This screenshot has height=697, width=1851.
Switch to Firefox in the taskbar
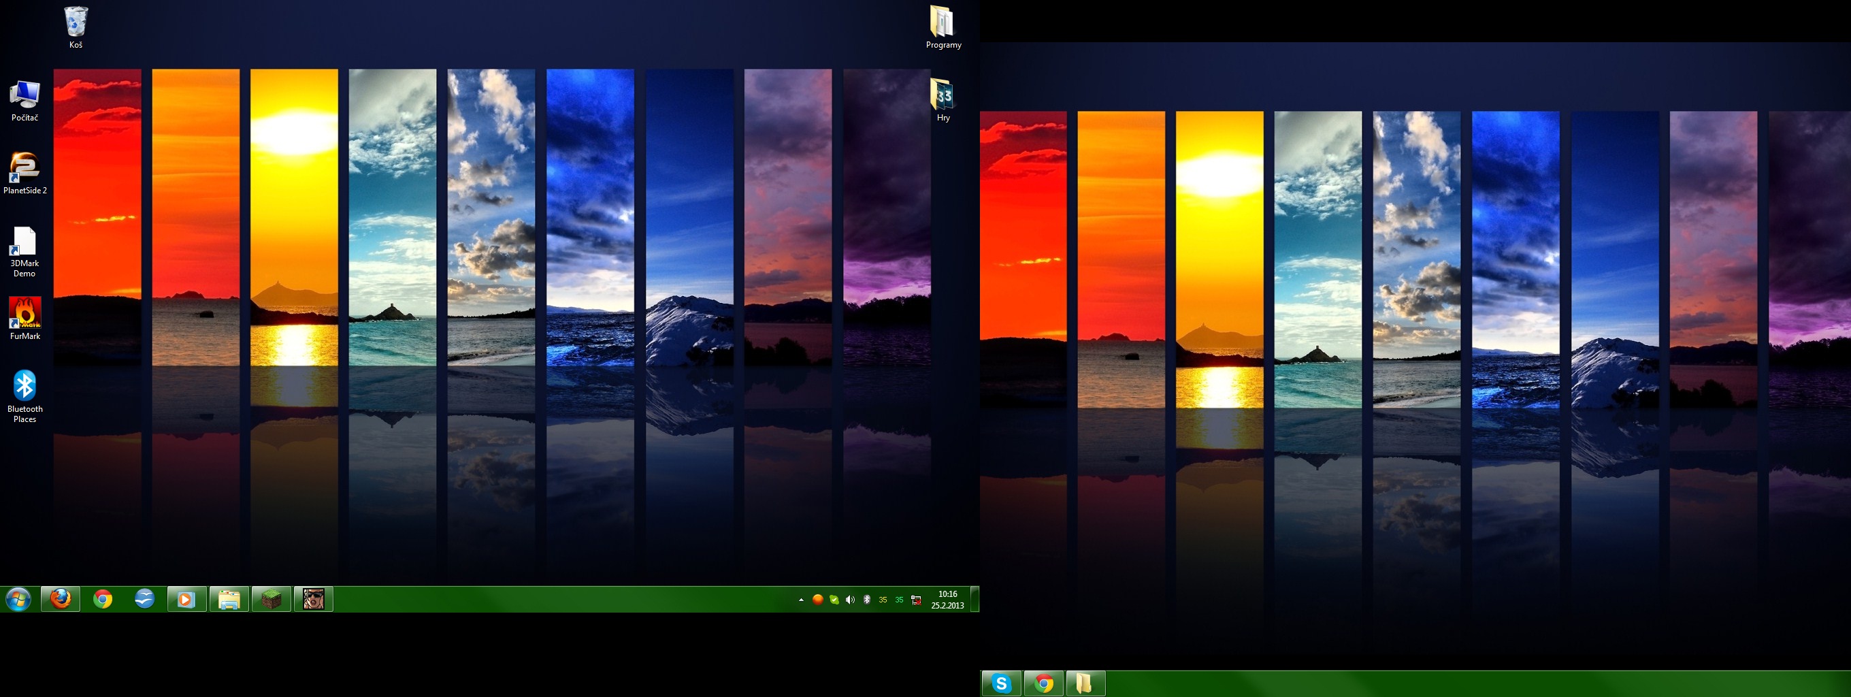61,599
